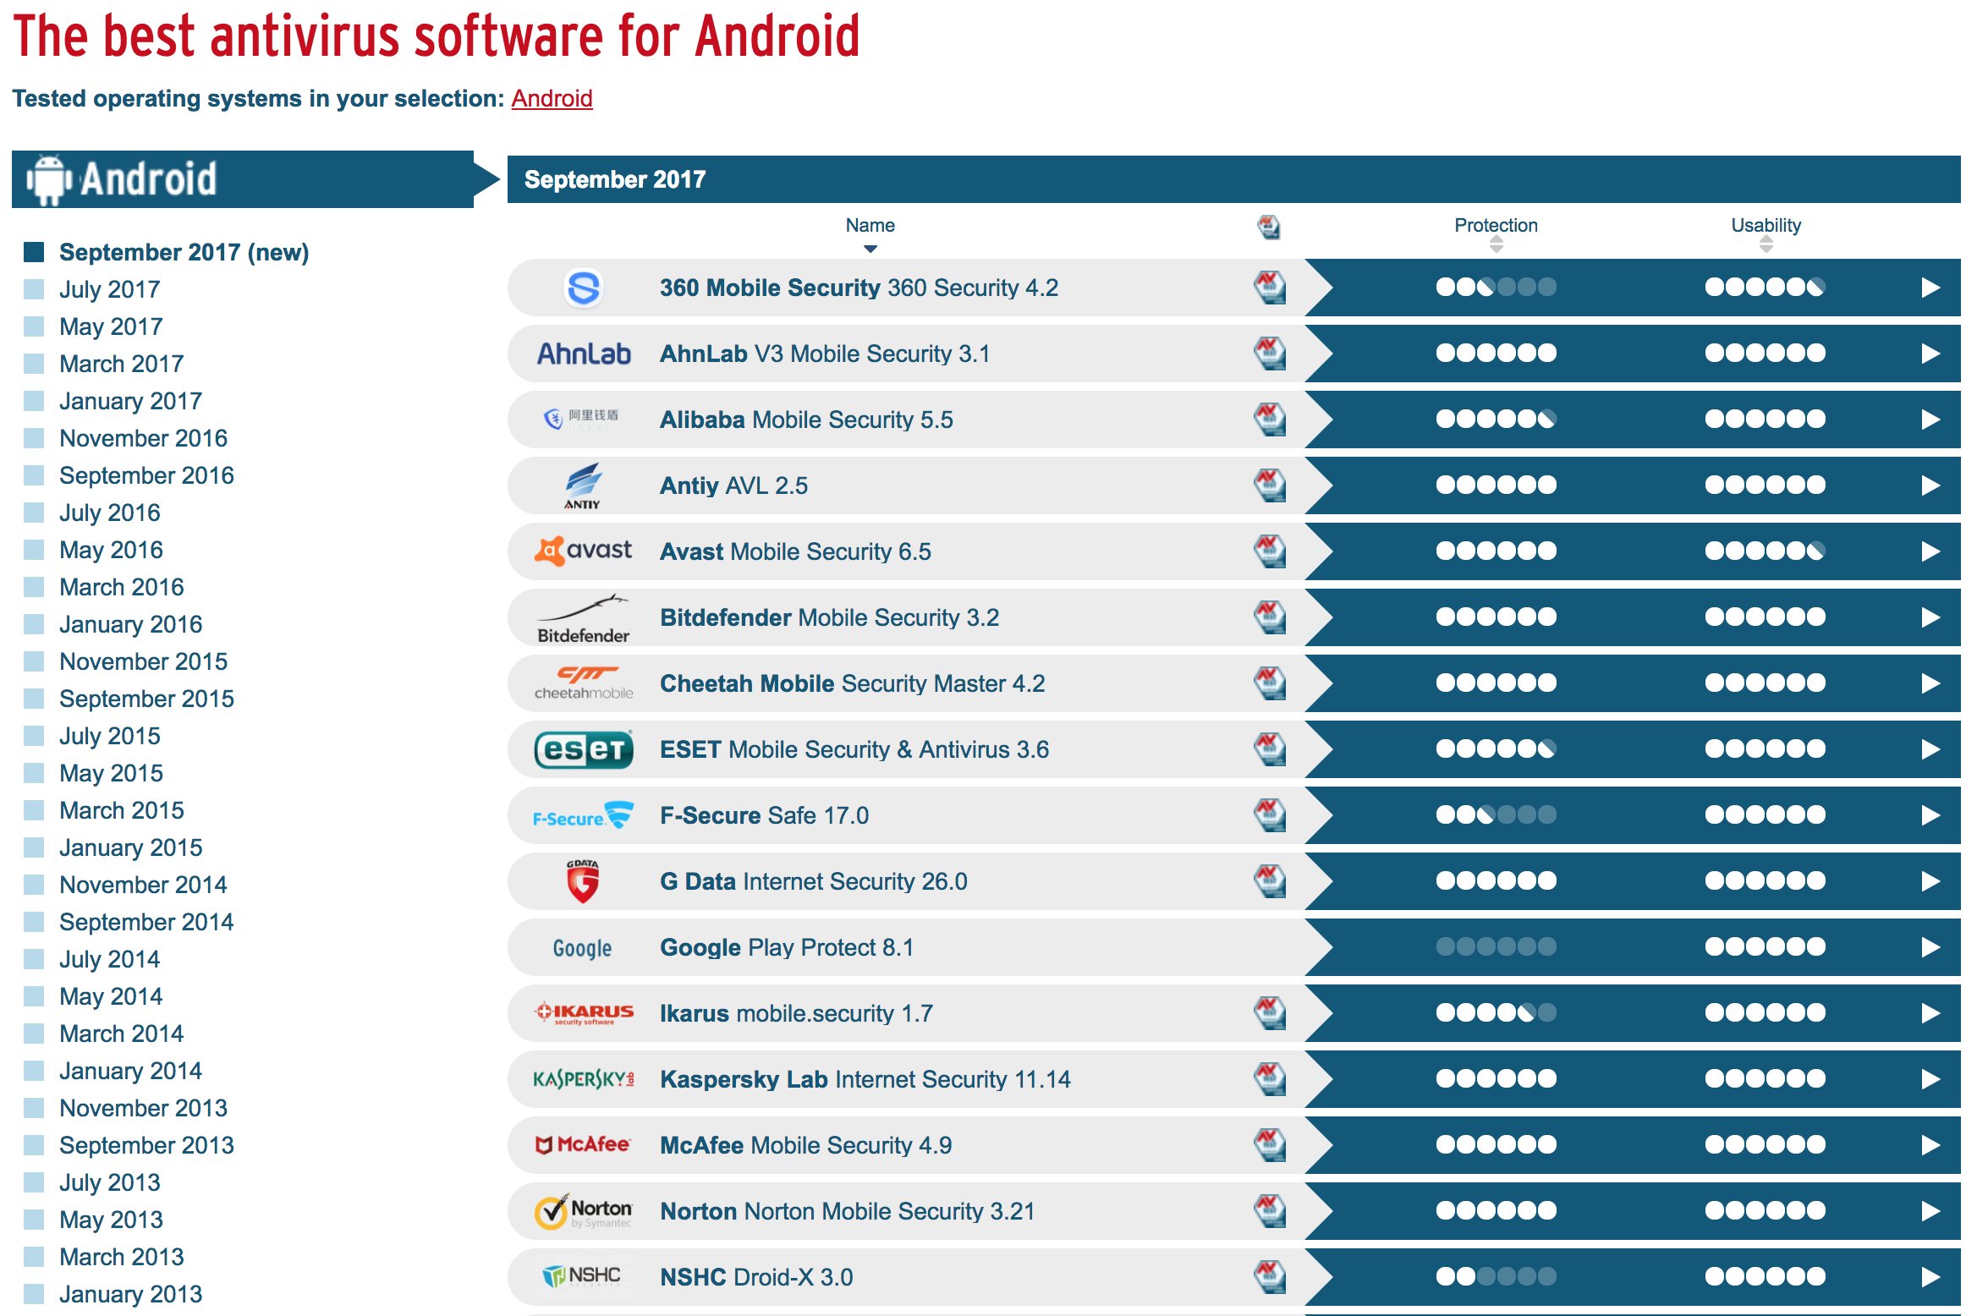Open the January 2013 test results
The image size is (1988, 1316).
point(131,1294)
